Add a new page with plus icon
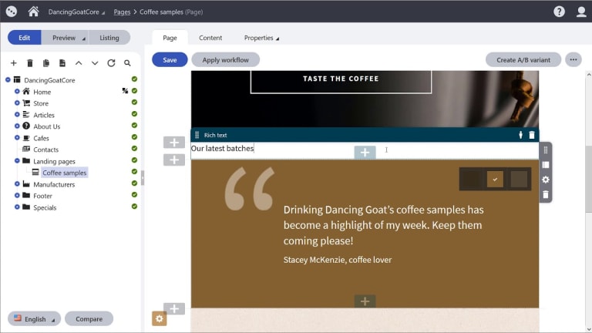Viewport: 592px width, 333px height. point(14,63)
